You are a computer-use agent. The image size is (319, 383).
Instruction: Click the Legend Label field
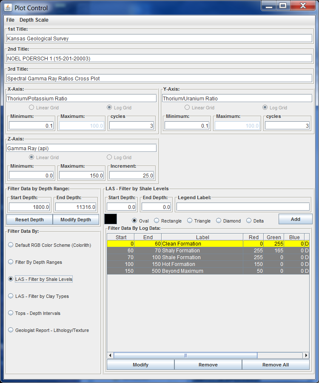point(243,207)
